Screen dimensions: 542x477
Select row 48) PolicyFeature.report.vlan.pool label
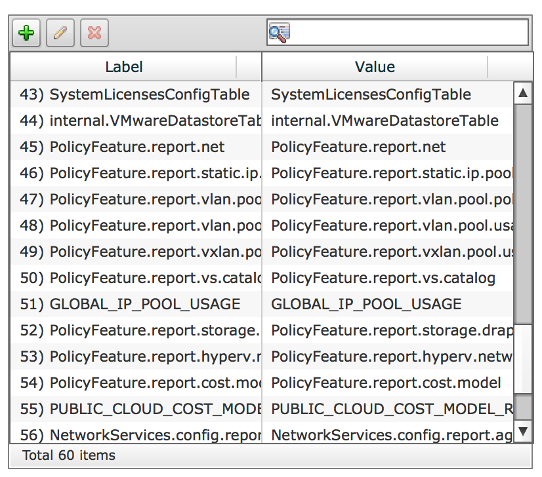click(x=135, y=226)
